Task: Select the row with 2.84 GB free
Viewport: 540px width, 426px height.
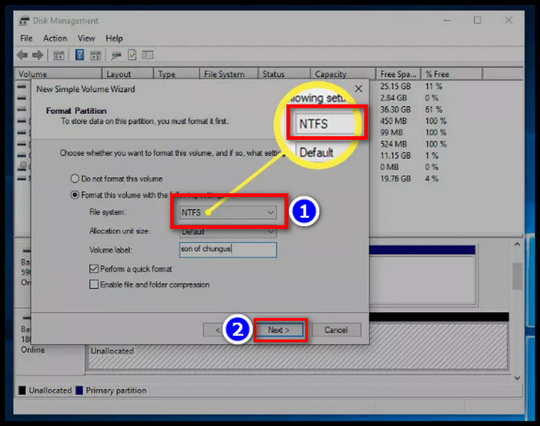Action: [x=393, y=98]
